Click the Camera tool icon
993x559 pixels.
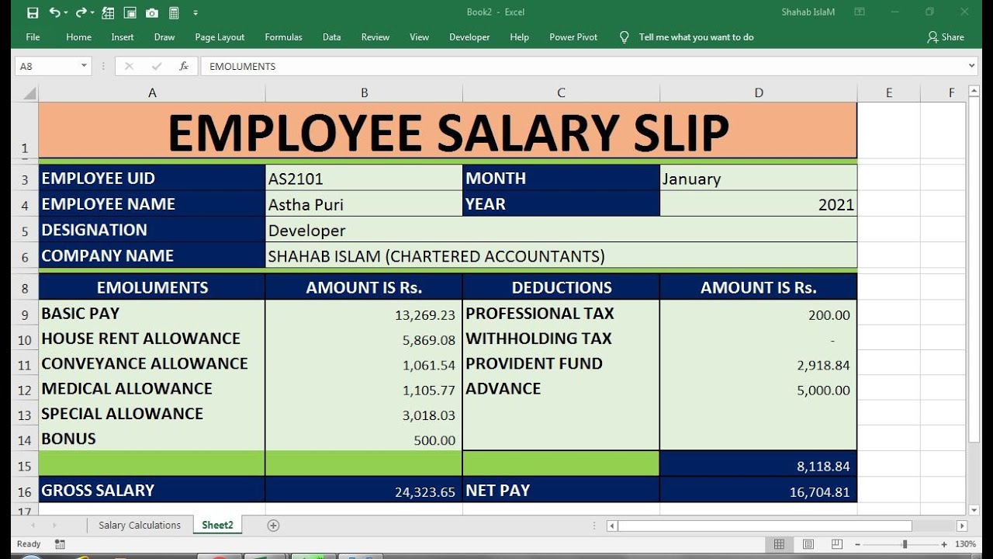(x=152, y=12)
